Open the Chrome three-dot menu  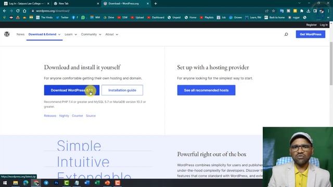click(x=328, y=11)
